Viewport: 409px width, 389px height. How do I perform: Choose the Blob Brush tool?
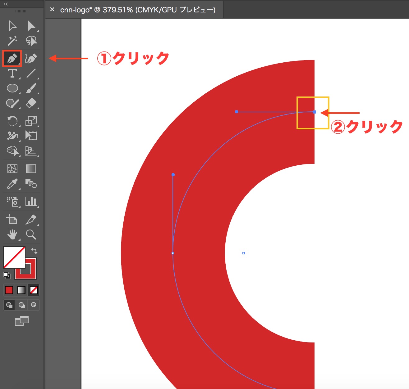point(12,103)
